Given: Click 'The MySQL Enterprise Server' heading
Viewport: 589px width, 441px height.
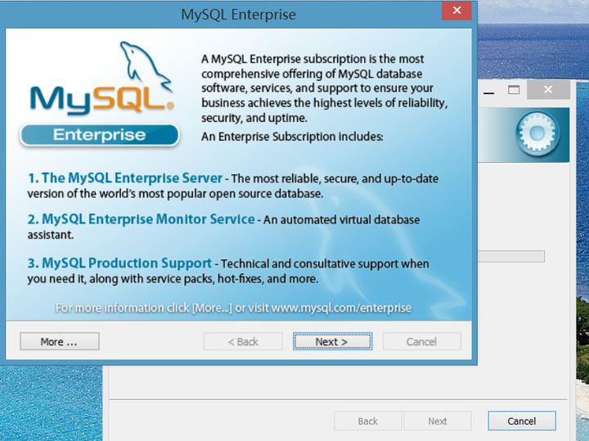Looking at the screenshot, I should click(132, 178).
